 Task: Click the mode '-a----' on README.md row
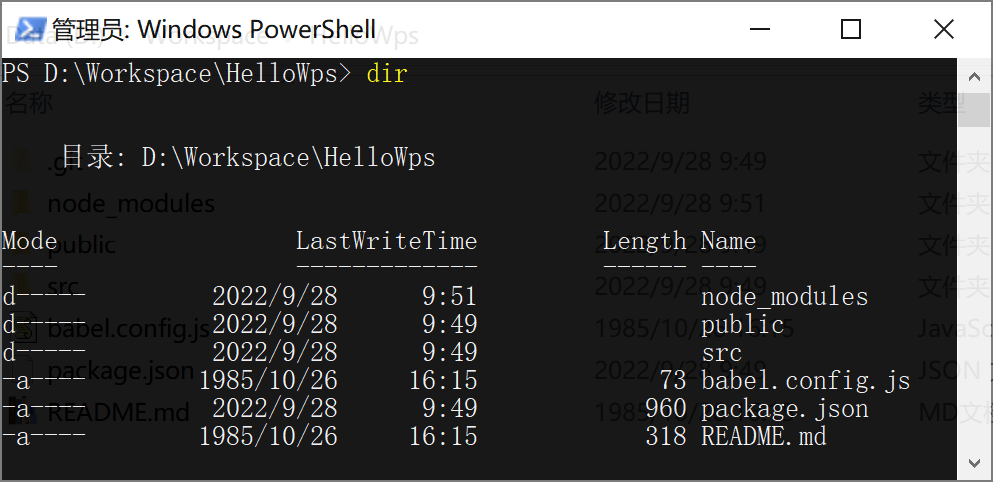click(x=44, y=436)
